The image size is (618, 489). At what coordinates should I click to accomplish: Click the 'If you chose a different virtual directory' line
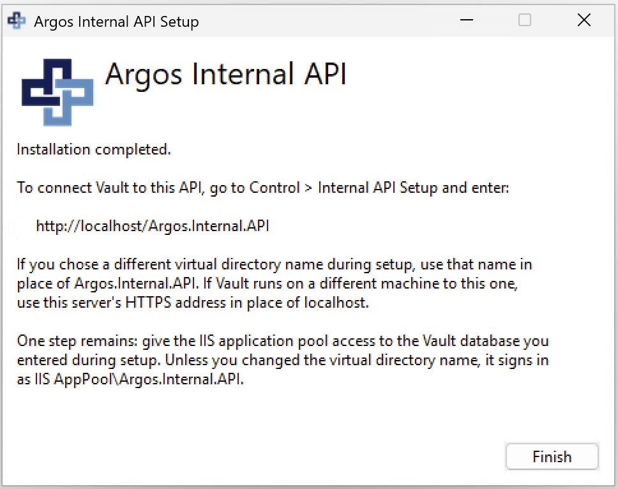pyautogui.click(x=275, y=264)
